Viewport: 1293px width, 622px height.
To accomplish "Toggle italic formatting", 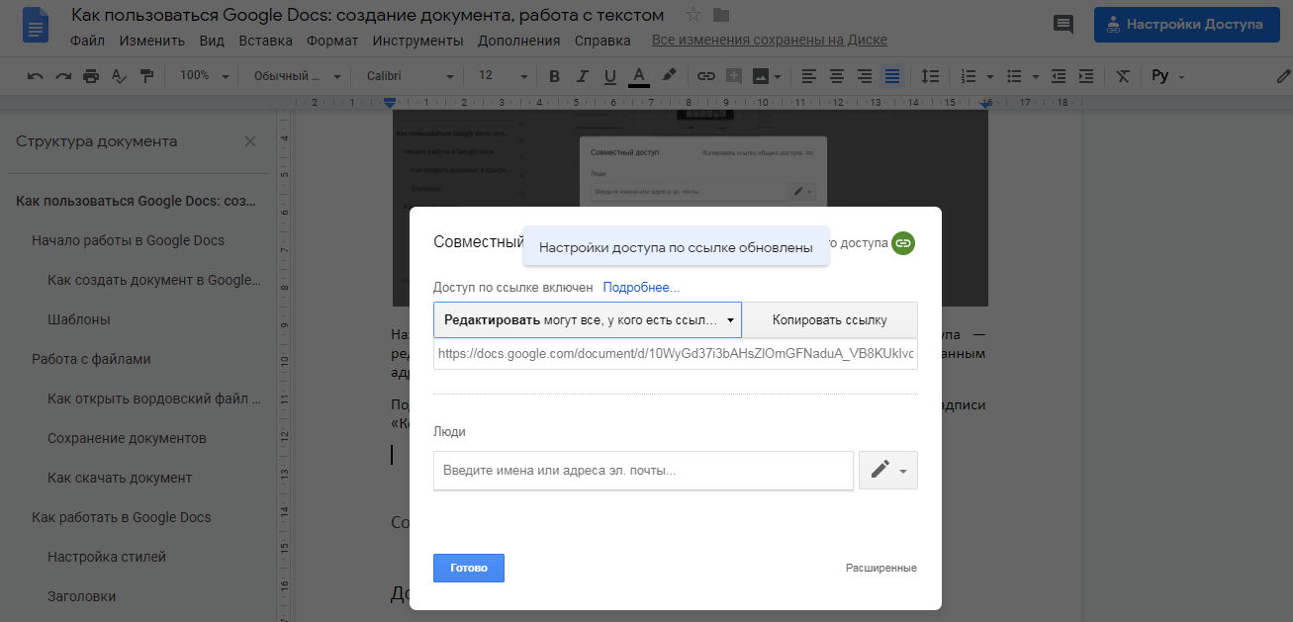I will pyautogui.click(x=581, y=75).
